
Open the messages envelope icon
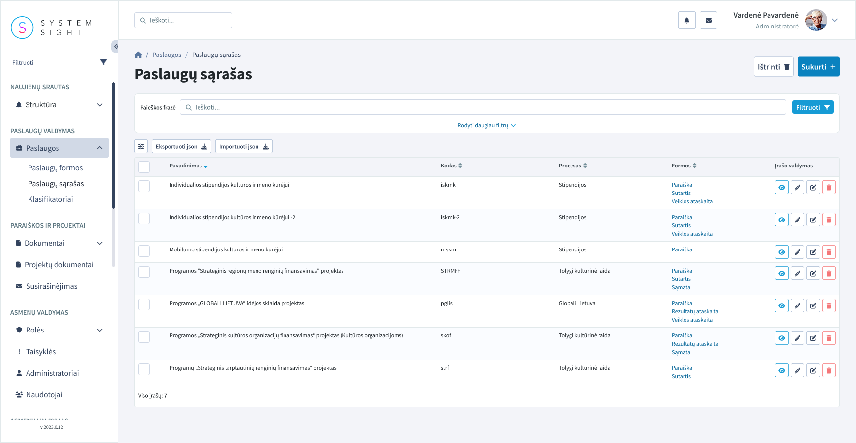pos(708,21)
